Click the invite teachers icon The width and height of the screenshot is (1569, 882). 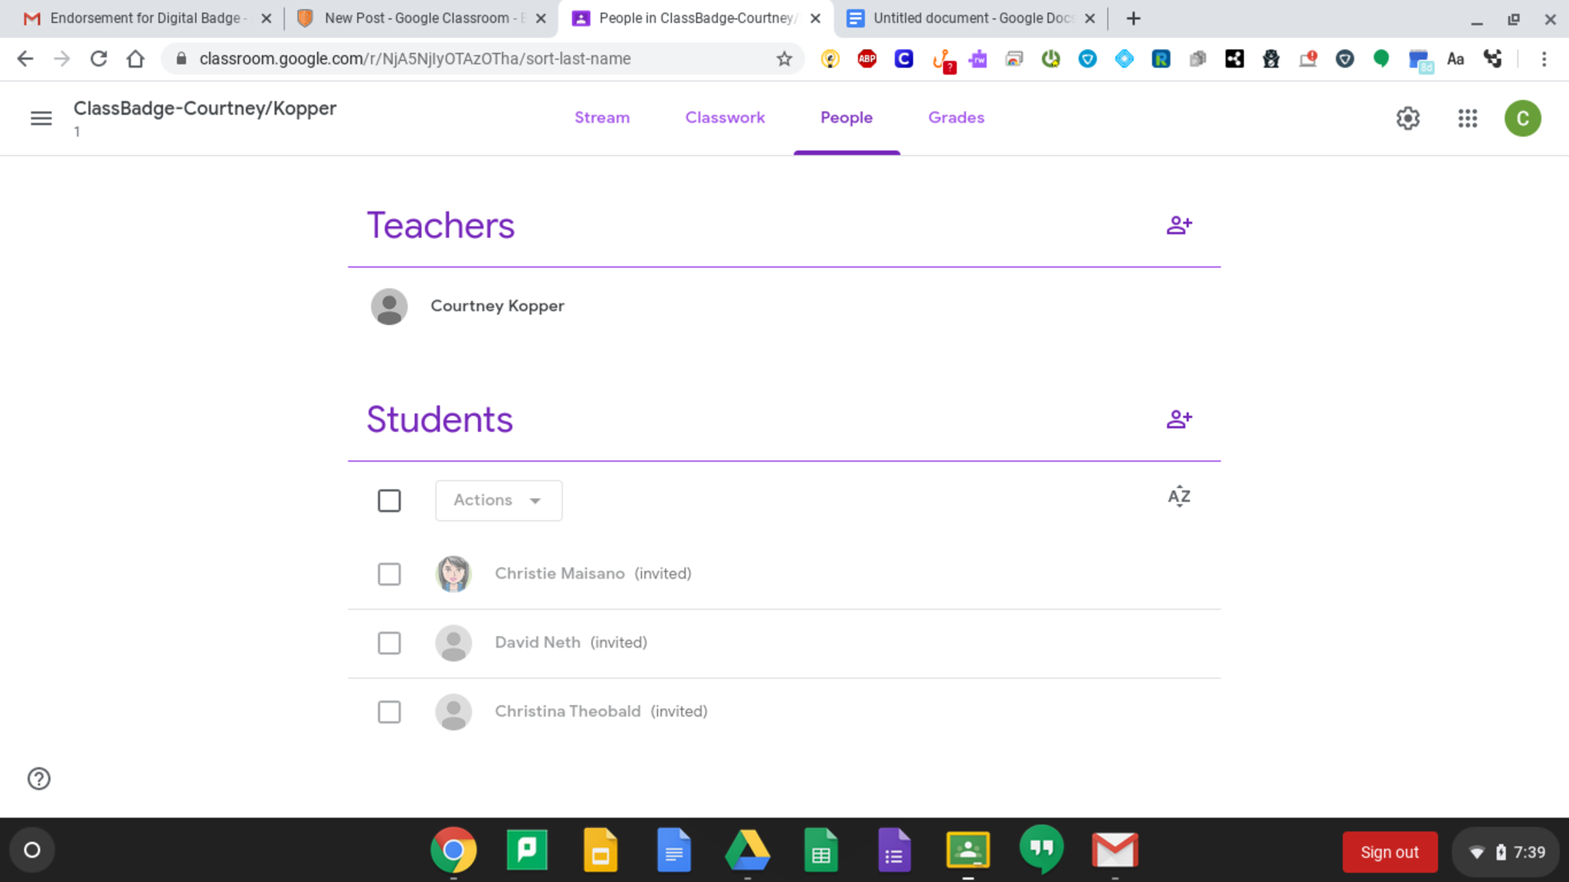click(1178, 225)
